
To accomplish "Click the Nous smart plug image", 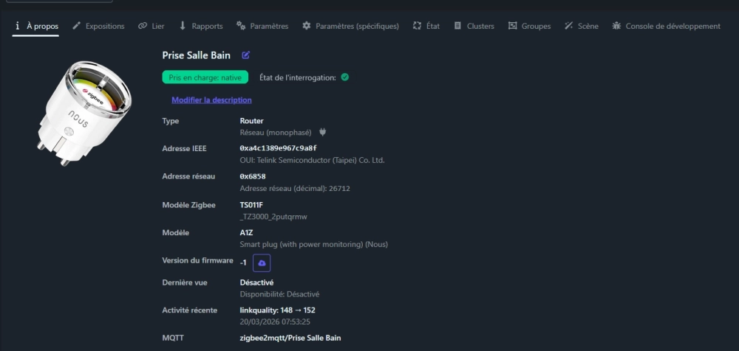I will [85, 112].
